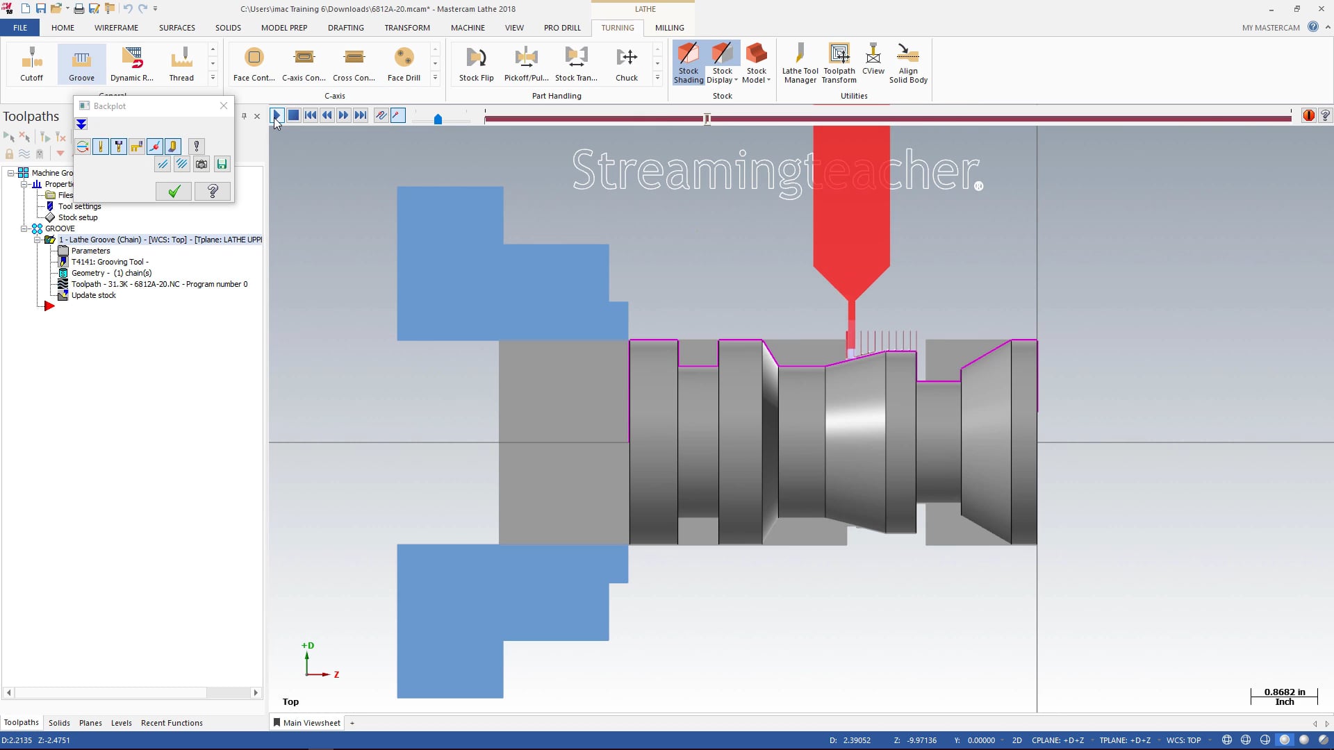This screenshot has width=1334, height=750.
Task: Switch to the SOLIDS ribbon tab
Action: (x=228, y=28)
